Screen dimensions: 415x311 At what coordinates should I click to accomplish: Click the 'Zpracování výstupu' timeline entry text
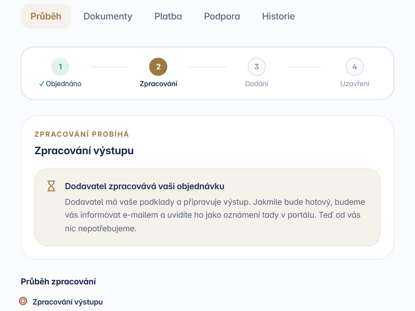tap(68, 302)
